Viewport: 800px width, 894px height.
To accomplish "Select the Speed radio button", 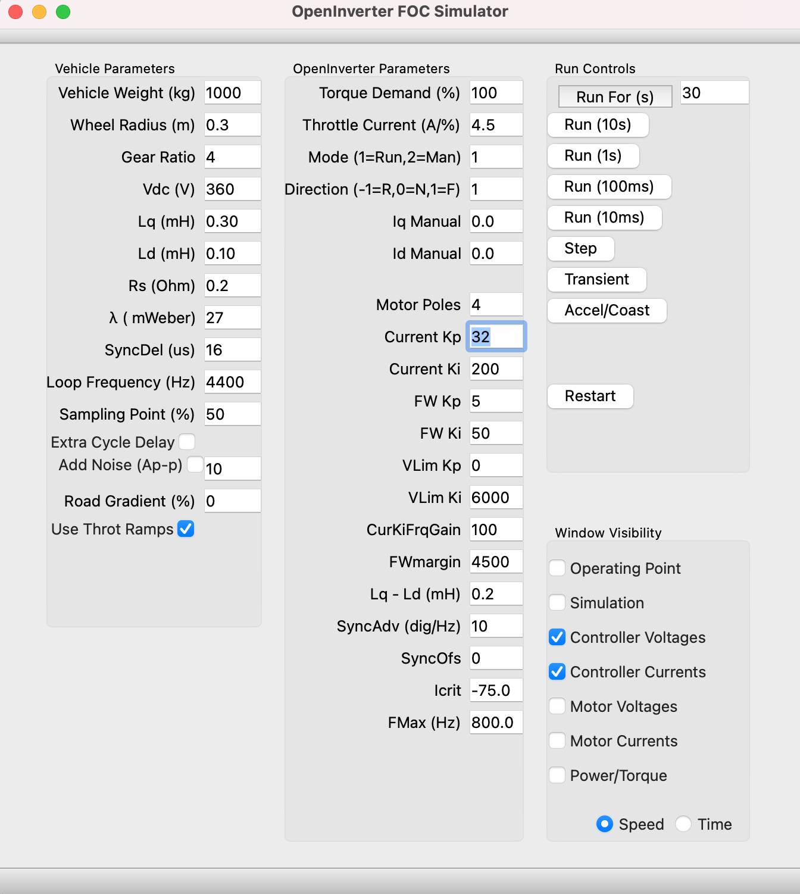I will 605,824.
